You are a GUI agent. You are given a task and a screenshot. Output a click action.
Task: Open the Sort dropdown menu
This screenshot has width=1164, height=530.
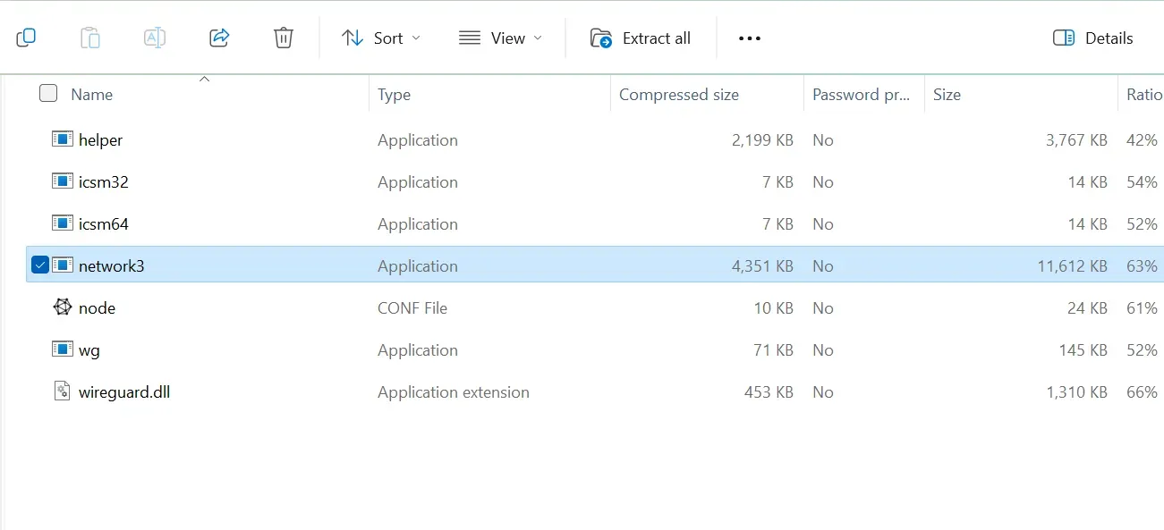pos(380,38)
